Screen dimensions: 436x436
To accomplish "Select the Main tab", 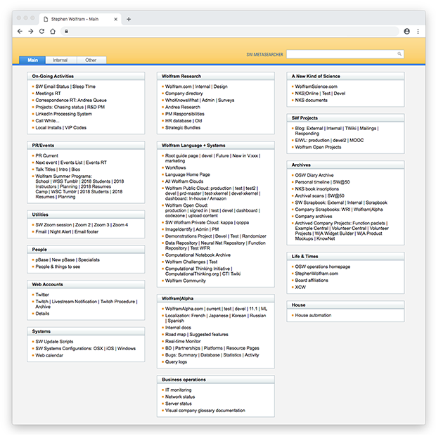I will 32,60.
